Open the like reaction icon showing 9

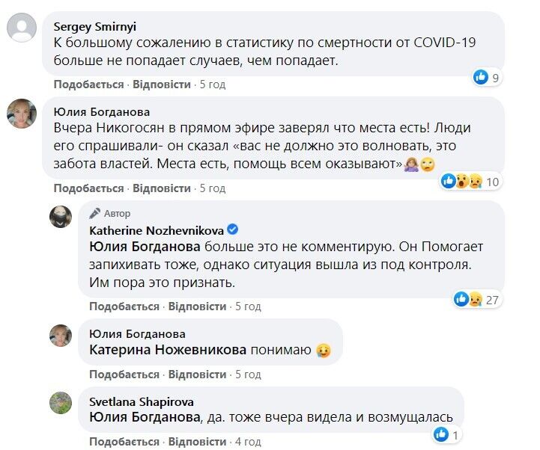point(481,77)
